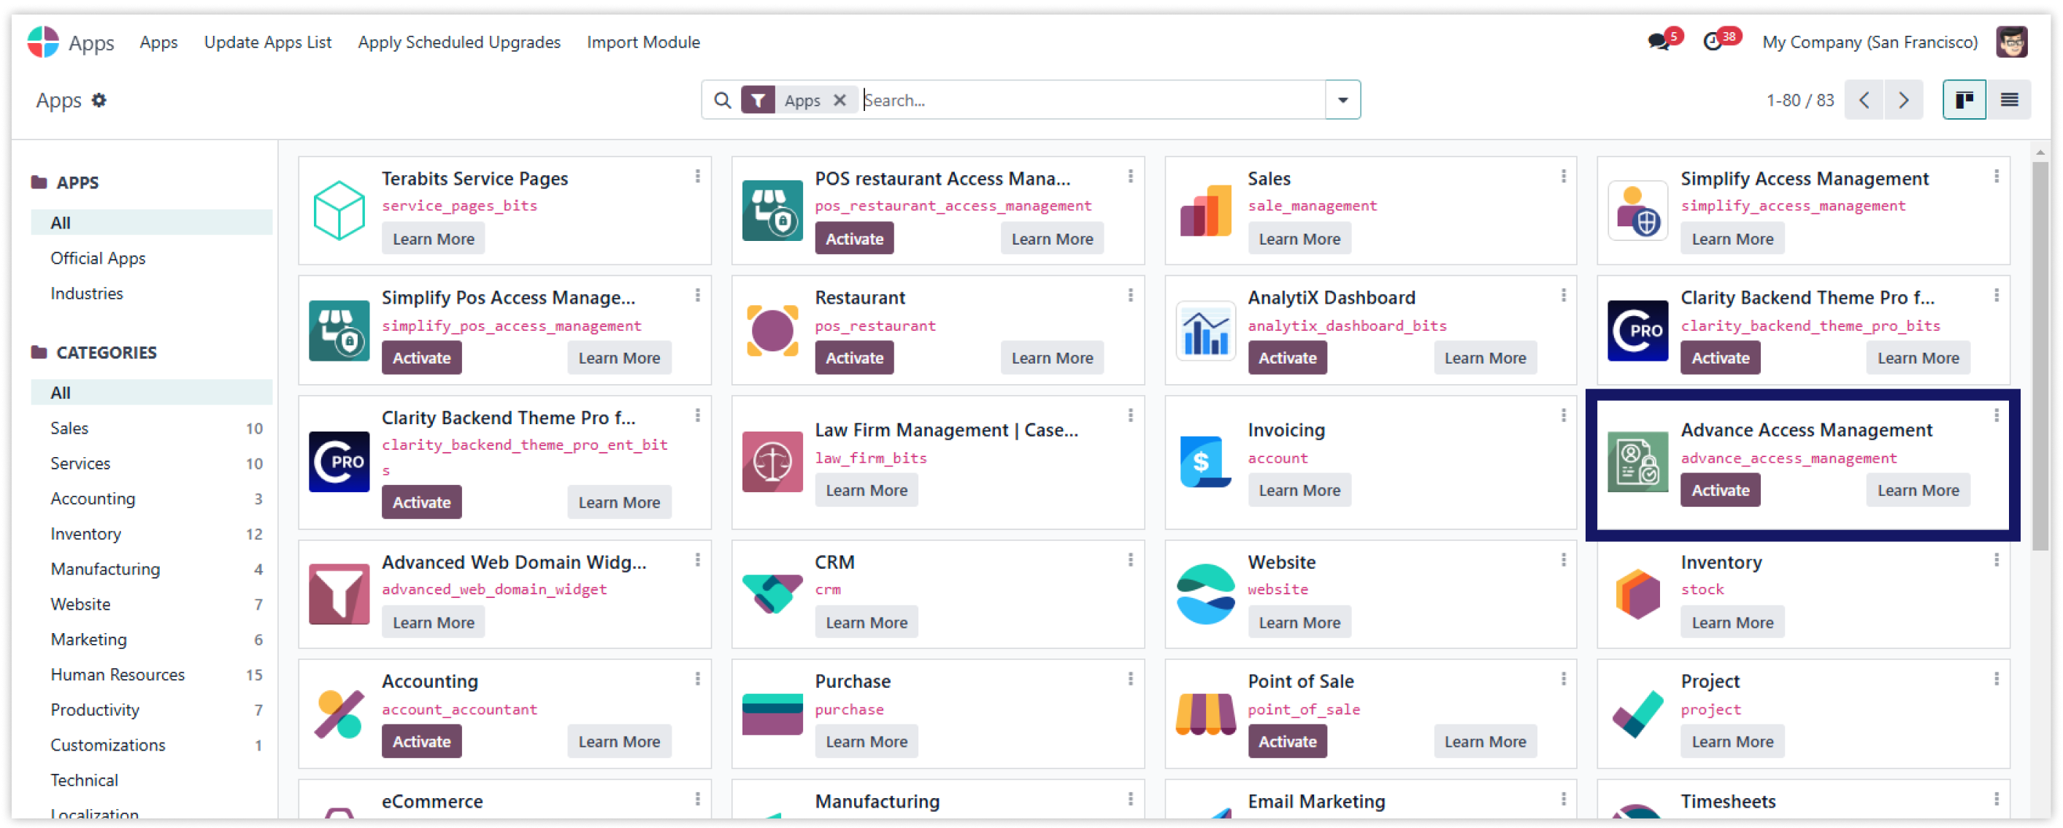
Task: Go to next page of apps
Action: (1903, 100)
